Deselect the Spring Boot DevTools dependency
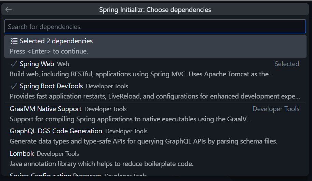 coord(155,91)
